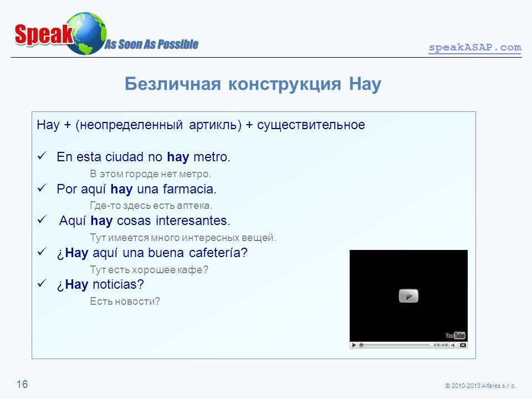Click the slide title "Безличная конструкция Hay"
Viewport: 532px width, 399px height.
click(253, 84)
